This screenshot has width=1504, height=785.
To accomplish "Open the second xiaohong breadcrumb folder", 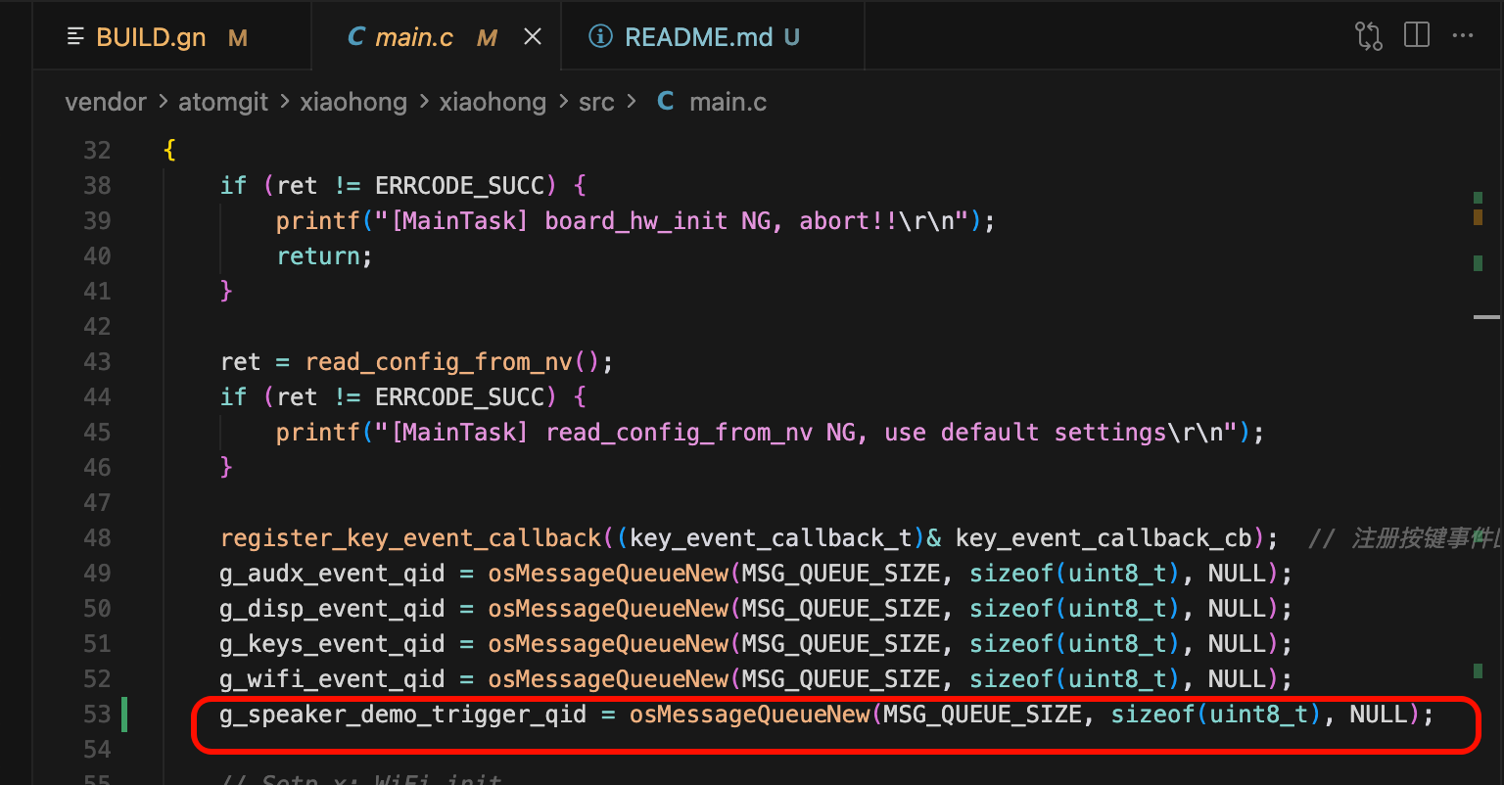I will pyautogui.click(x=493, y=102).
